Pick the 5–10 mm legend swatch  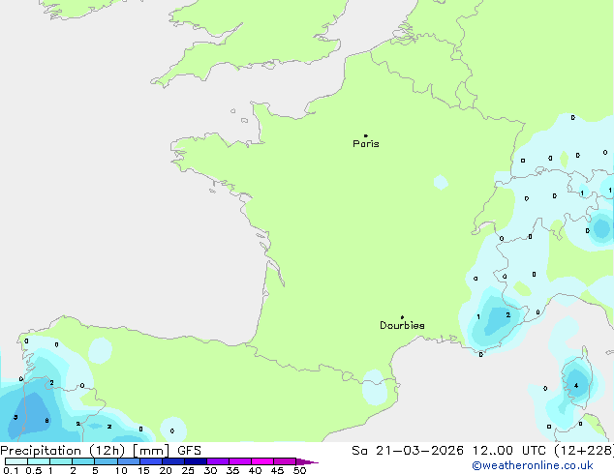point(106,461)
